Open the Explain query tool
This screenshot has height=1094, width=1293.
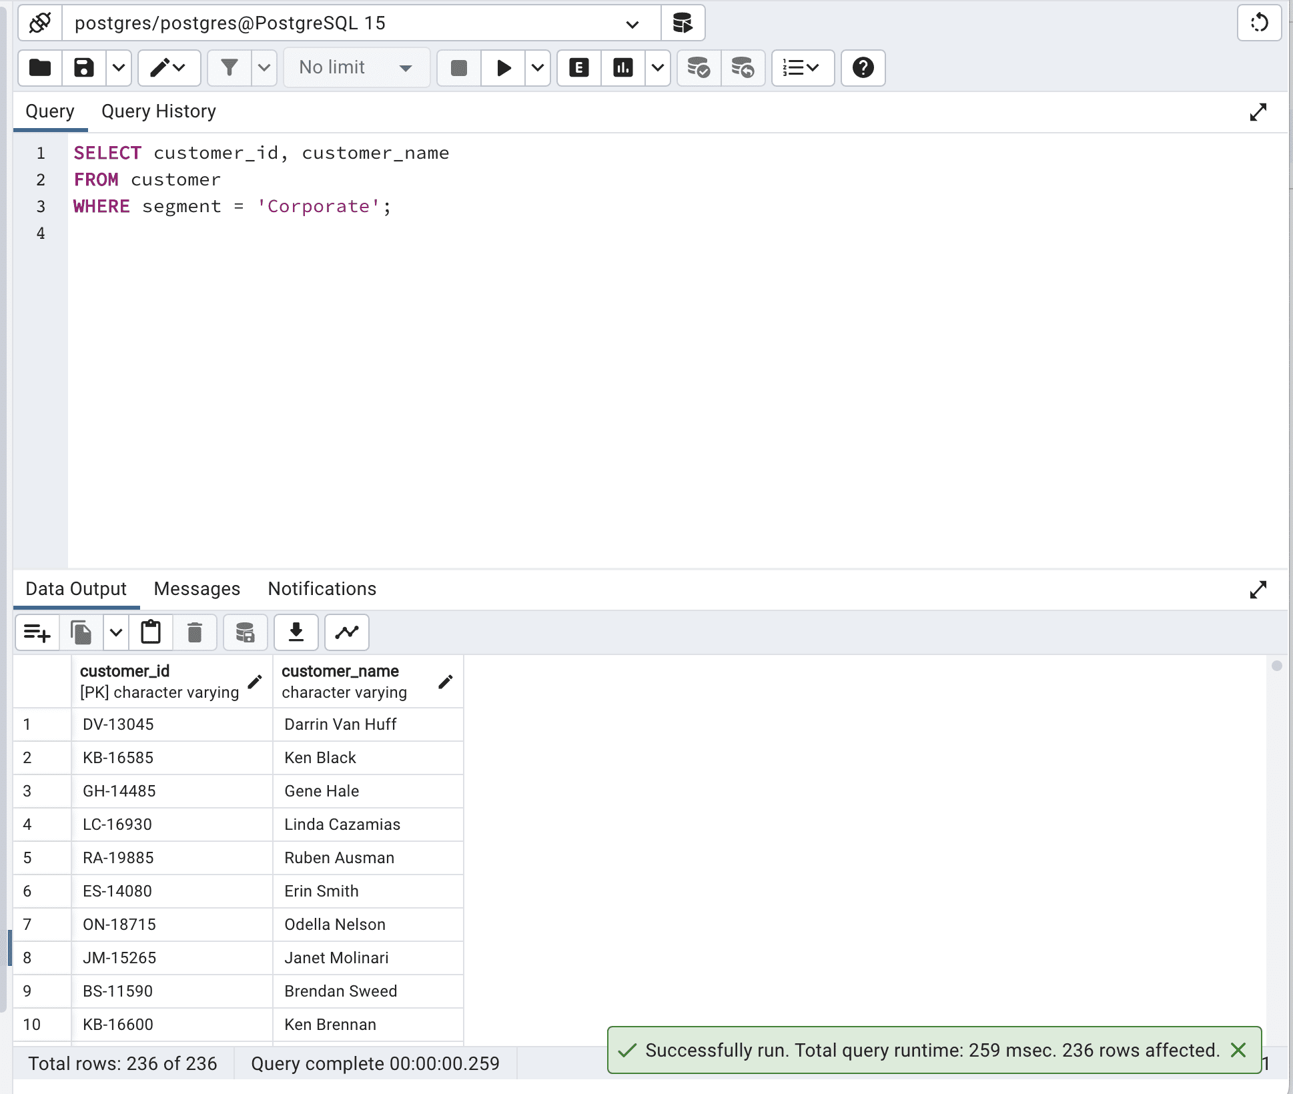tap(578, 67)
